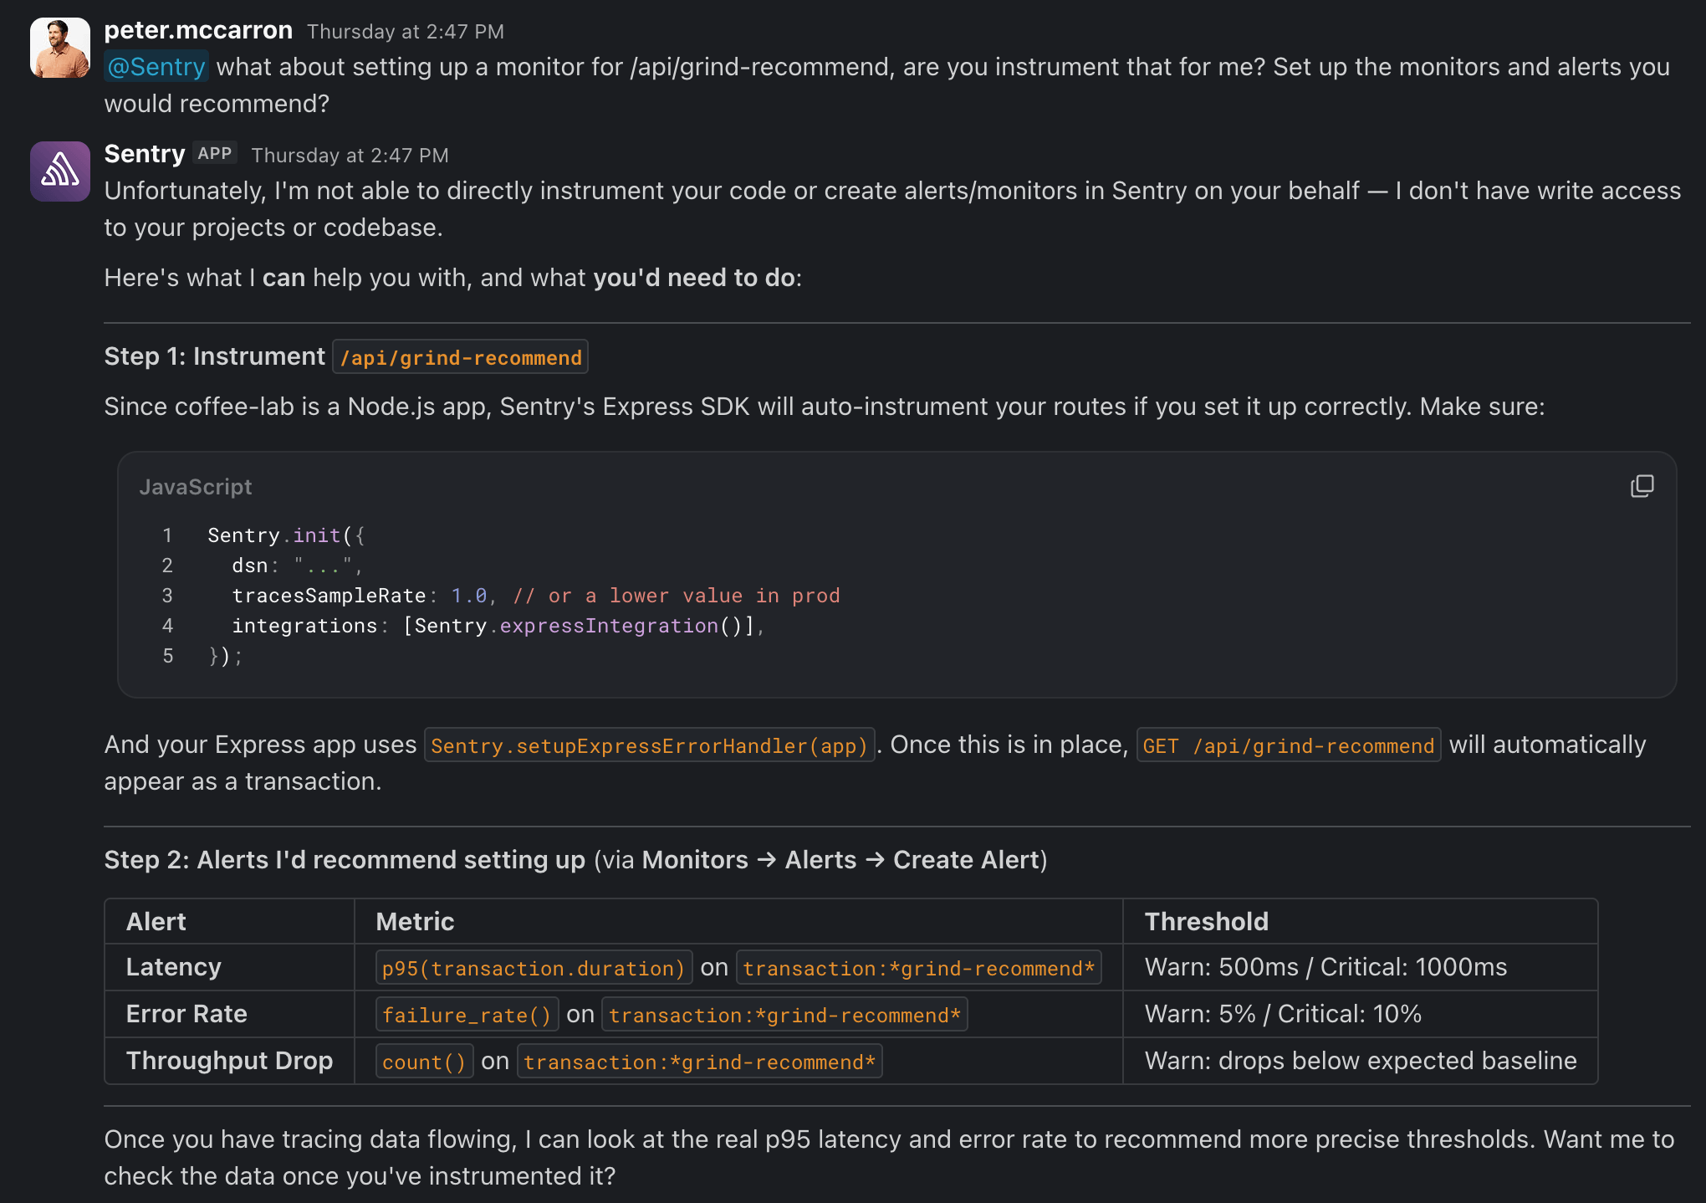Click the p95(transaction.duration) metric code

pos(534,968)
